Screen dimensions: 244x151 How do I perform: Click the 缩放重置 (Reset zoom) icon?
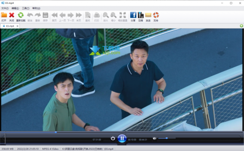coord(123,15)
